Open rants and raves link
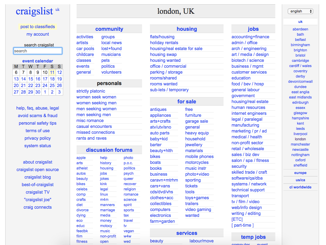The width and height of the screenshot is (326, 245). click(91, 138)
